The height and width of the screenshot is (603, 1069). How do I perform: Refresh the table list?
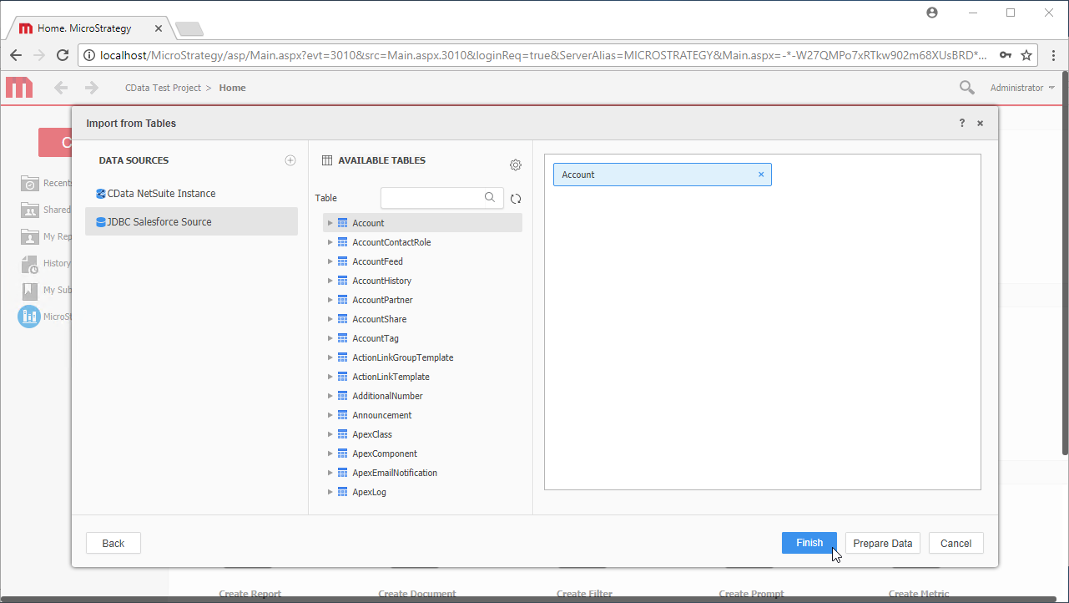click(x=516, y=199)
